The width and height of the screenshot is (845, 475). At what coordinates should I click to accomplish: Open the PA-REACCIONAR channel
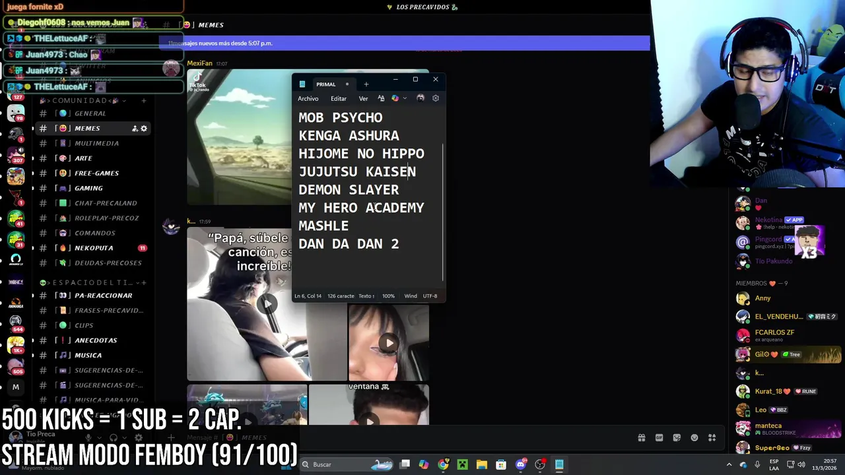(92, 296)
